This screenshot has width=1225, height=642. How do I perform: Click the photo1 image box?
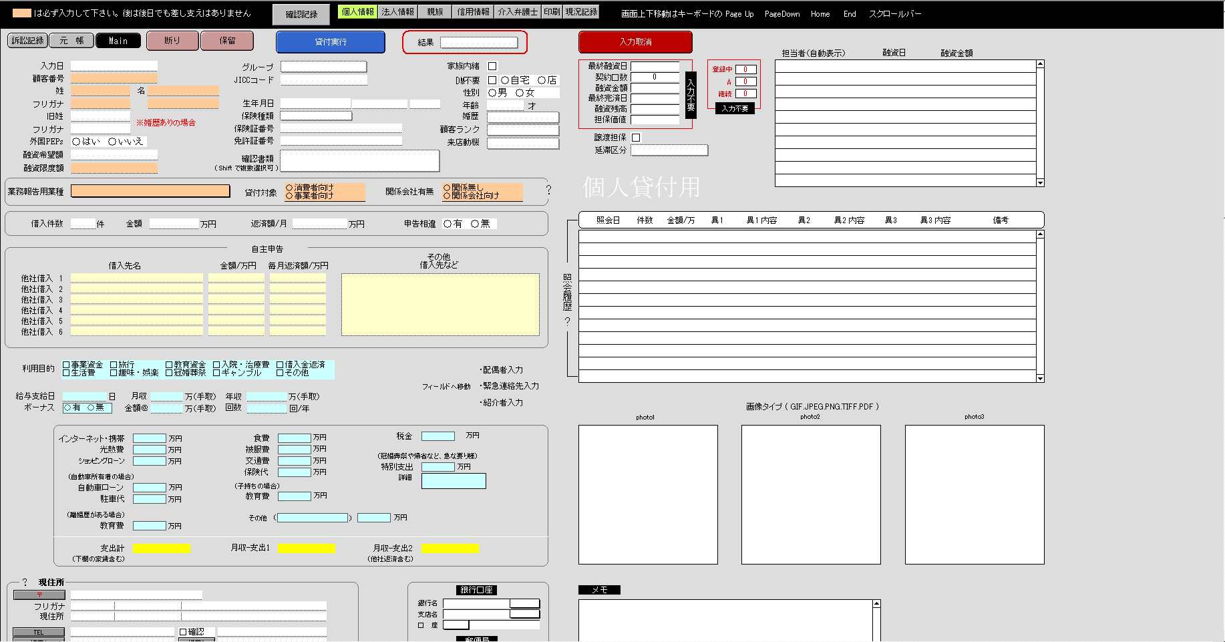point(648,494)
